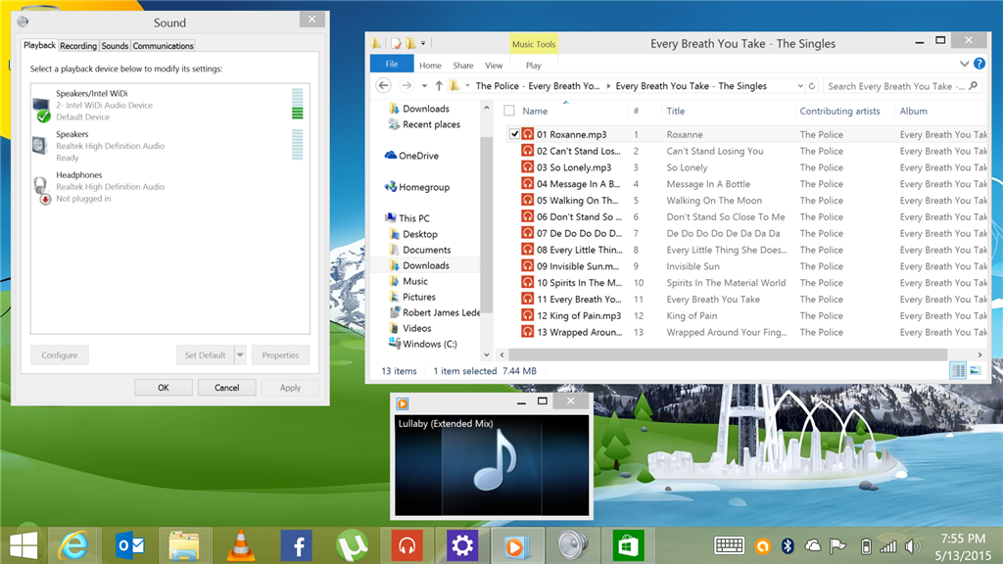Open Quick Access Toolbar customize dropdown
The image size is (1003, 564).
coord(423,43)
